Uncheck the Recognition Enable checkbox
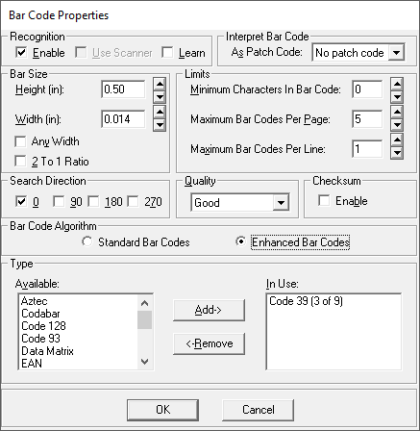Image resolution: width=420 pixels, height=431 pixels. point(21,52)
